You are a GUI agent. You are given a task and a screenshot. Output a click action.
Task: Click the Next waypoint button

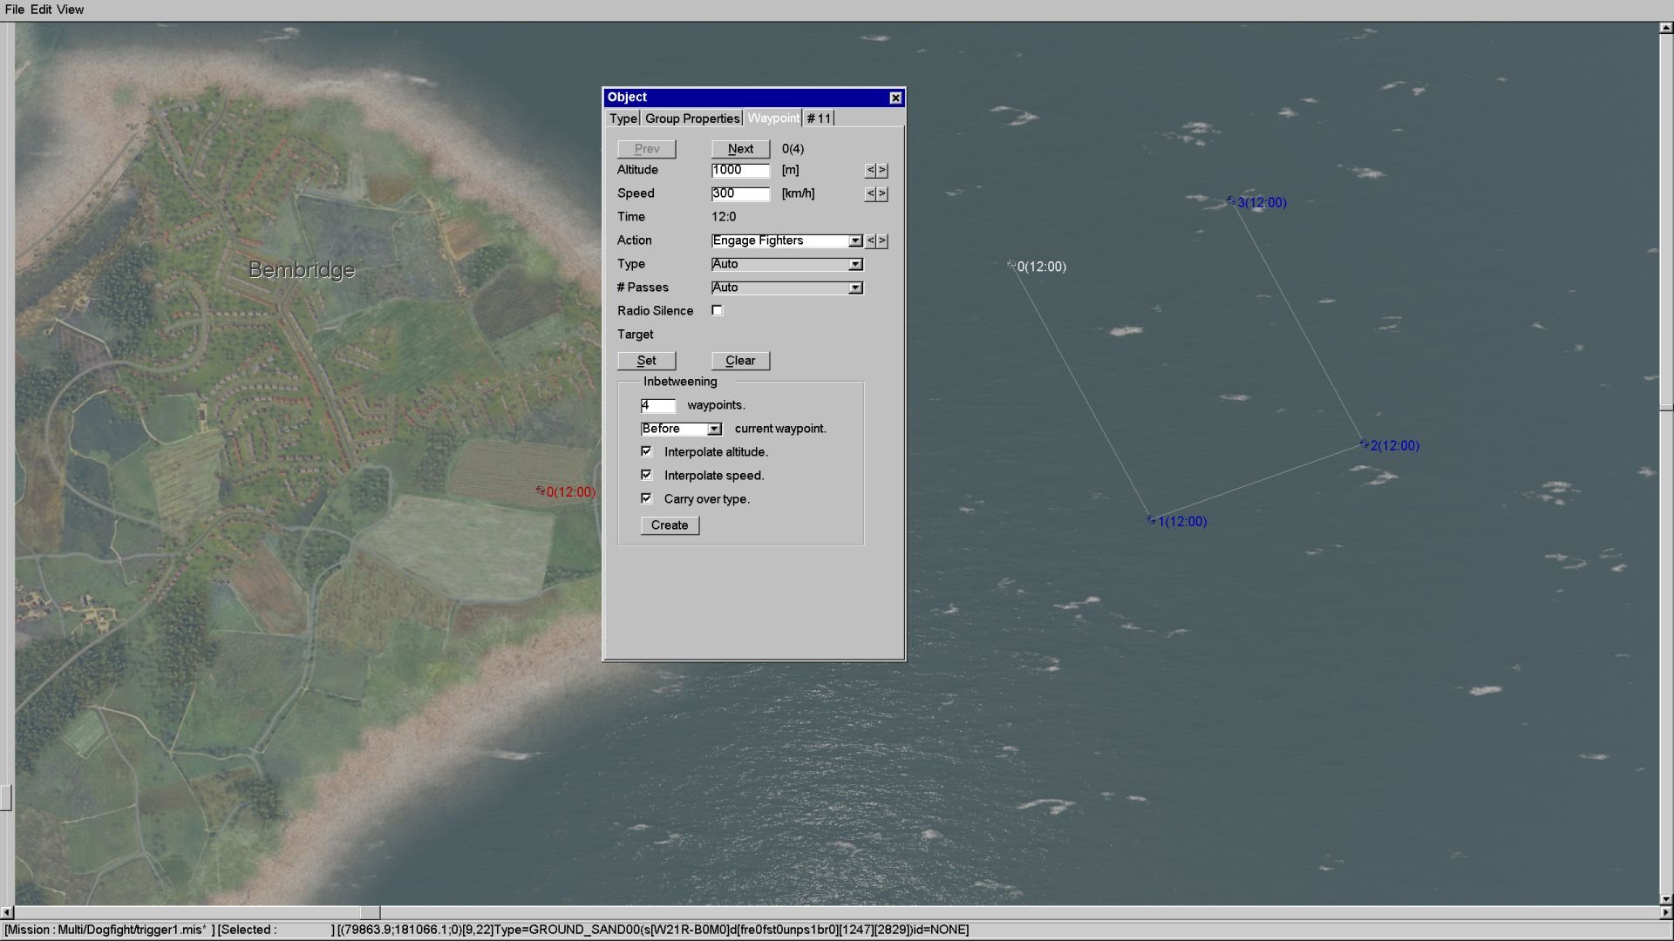click(x=740, y=149)
